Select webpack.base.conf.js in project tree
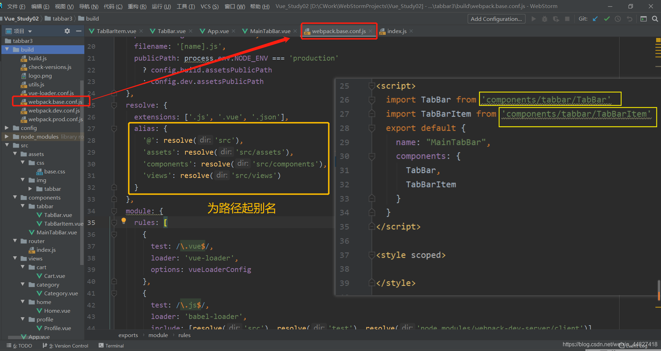661x351 pixels. point(52,102)
